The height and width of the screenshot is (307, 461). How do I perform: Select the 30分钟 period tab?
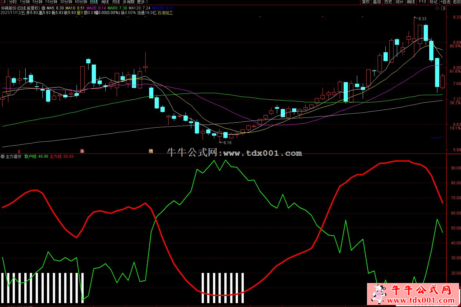(66, 2)
